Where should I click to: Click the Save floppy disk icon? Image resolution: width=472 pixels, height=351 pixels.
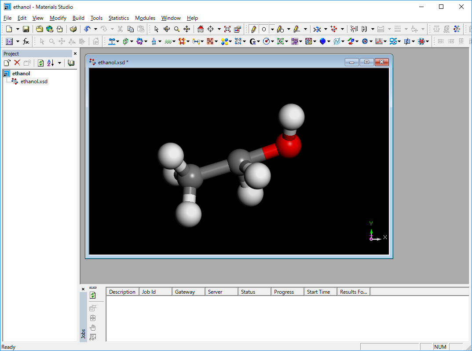click(26, 29)
